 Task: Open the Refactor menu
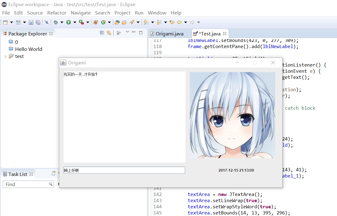(x=57, y=13)
